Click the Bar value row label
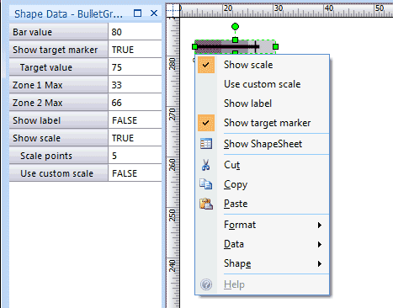 [x=59, y=32]
